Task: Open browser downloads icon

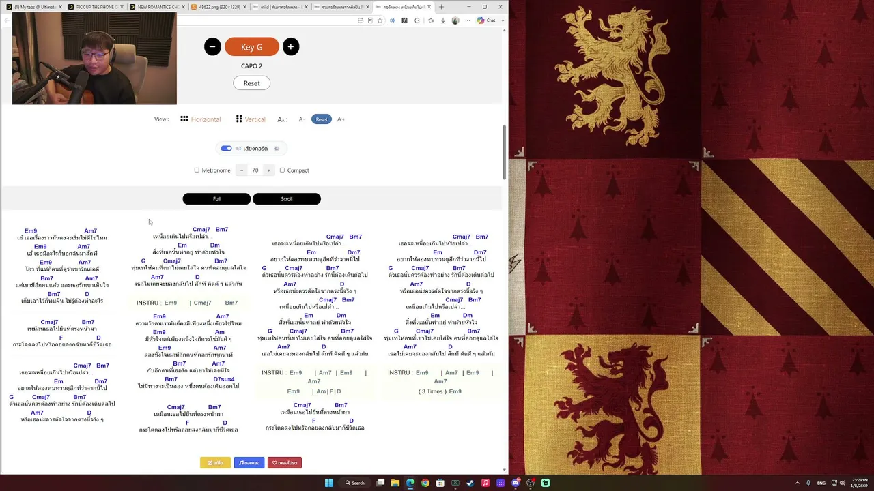Action: click(x=442, y=20)
